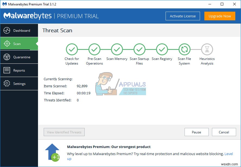Close the Malwarebytes window
The height and width of the screenshot is (167, 241).
234,4
